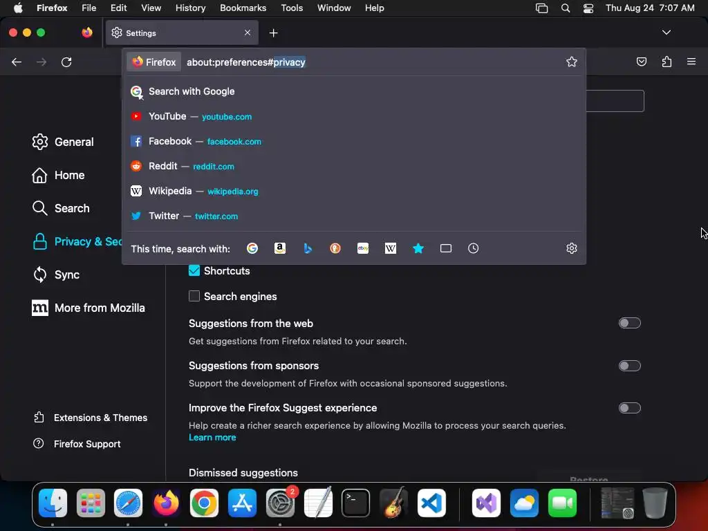Click the Firefox identity label in address bar
Viewport: 708px width, 531px height.
[154, 62]
